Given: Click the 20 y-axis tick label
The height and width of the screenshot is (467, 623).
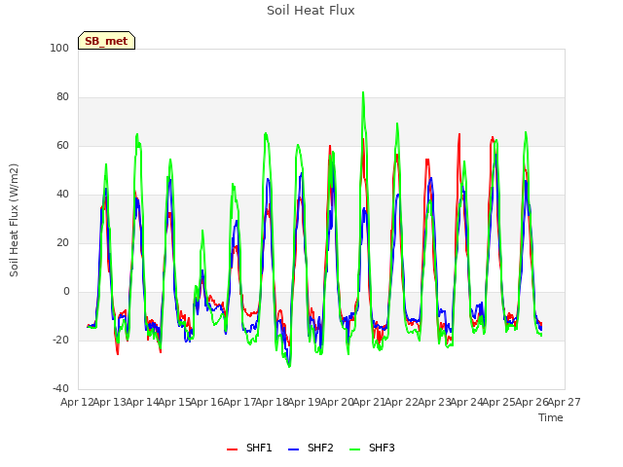Looking at the screenshot, I should [62, 242].
